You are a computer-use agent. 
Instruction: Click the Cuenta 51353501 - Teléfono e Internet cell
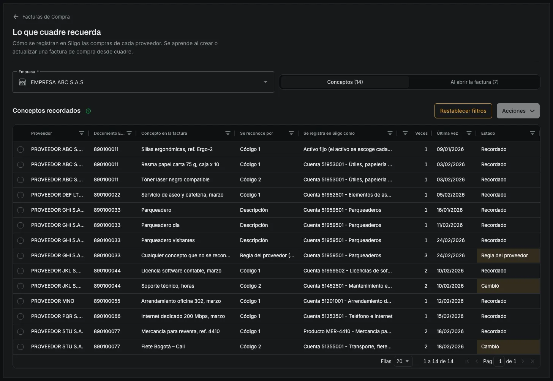[x=348, y=316]
